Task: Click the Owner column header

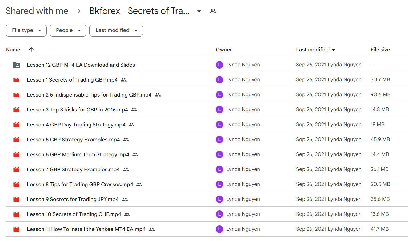Action: click(x=224, y=50)
